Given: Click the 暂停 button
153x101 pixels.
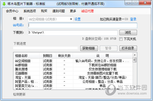Looking at the screenshot, I should [x=109, y=48].
